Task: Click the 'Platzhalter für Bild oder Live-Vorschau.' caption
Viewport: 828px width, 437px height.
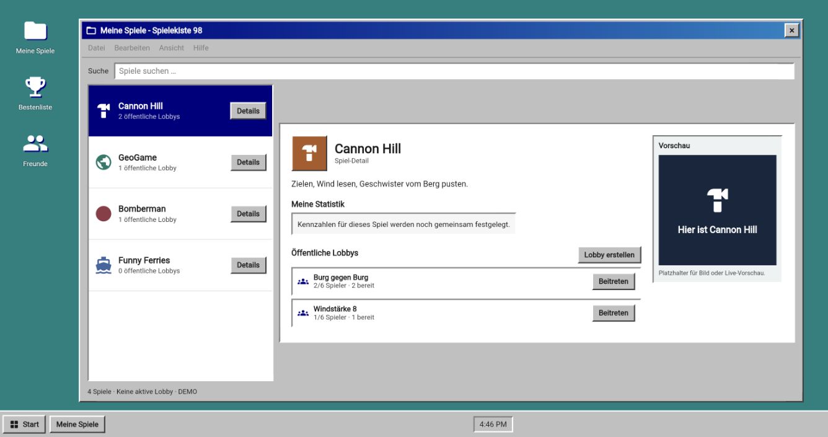Action: pyautogui.click(x=712, y=273)
